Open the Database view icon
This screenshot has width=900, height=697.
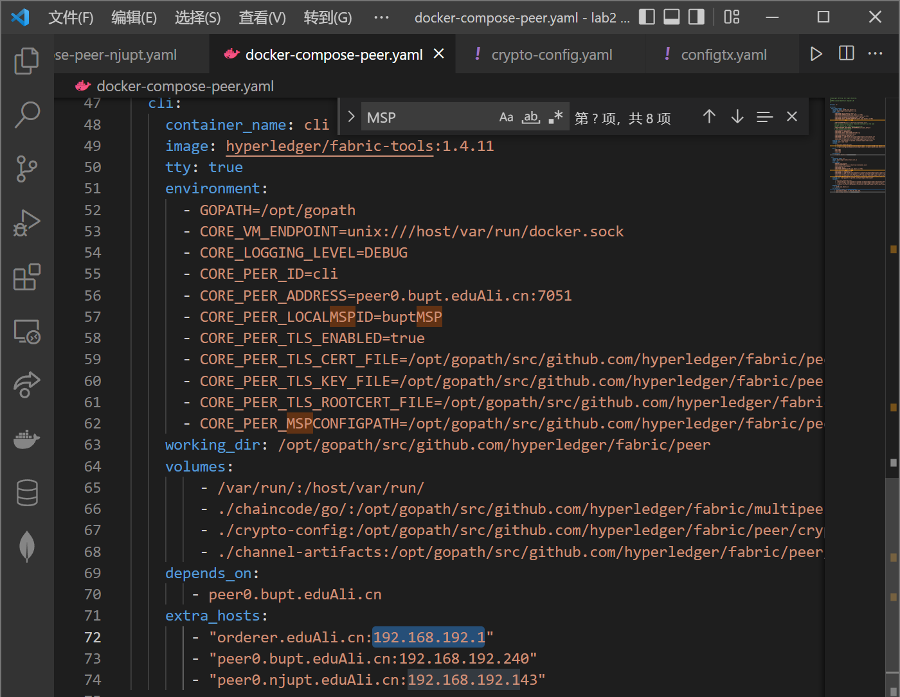(x=26, y=493)
